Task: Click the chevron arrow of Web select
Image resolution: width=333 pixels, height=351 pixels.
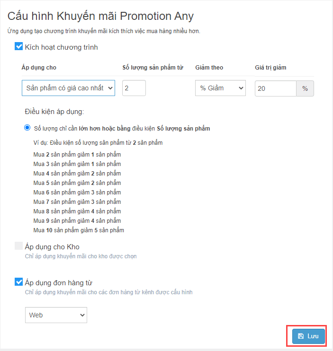Action: [x=82, y=315]
